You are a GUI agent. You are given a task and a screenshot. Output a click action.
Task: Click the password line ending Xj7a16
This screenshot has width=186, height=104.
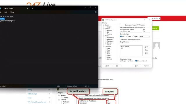8,21
